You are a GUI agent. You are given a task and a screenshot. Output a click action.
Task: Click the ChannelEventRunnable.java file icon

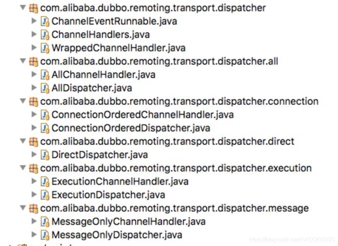pos(45,21)
